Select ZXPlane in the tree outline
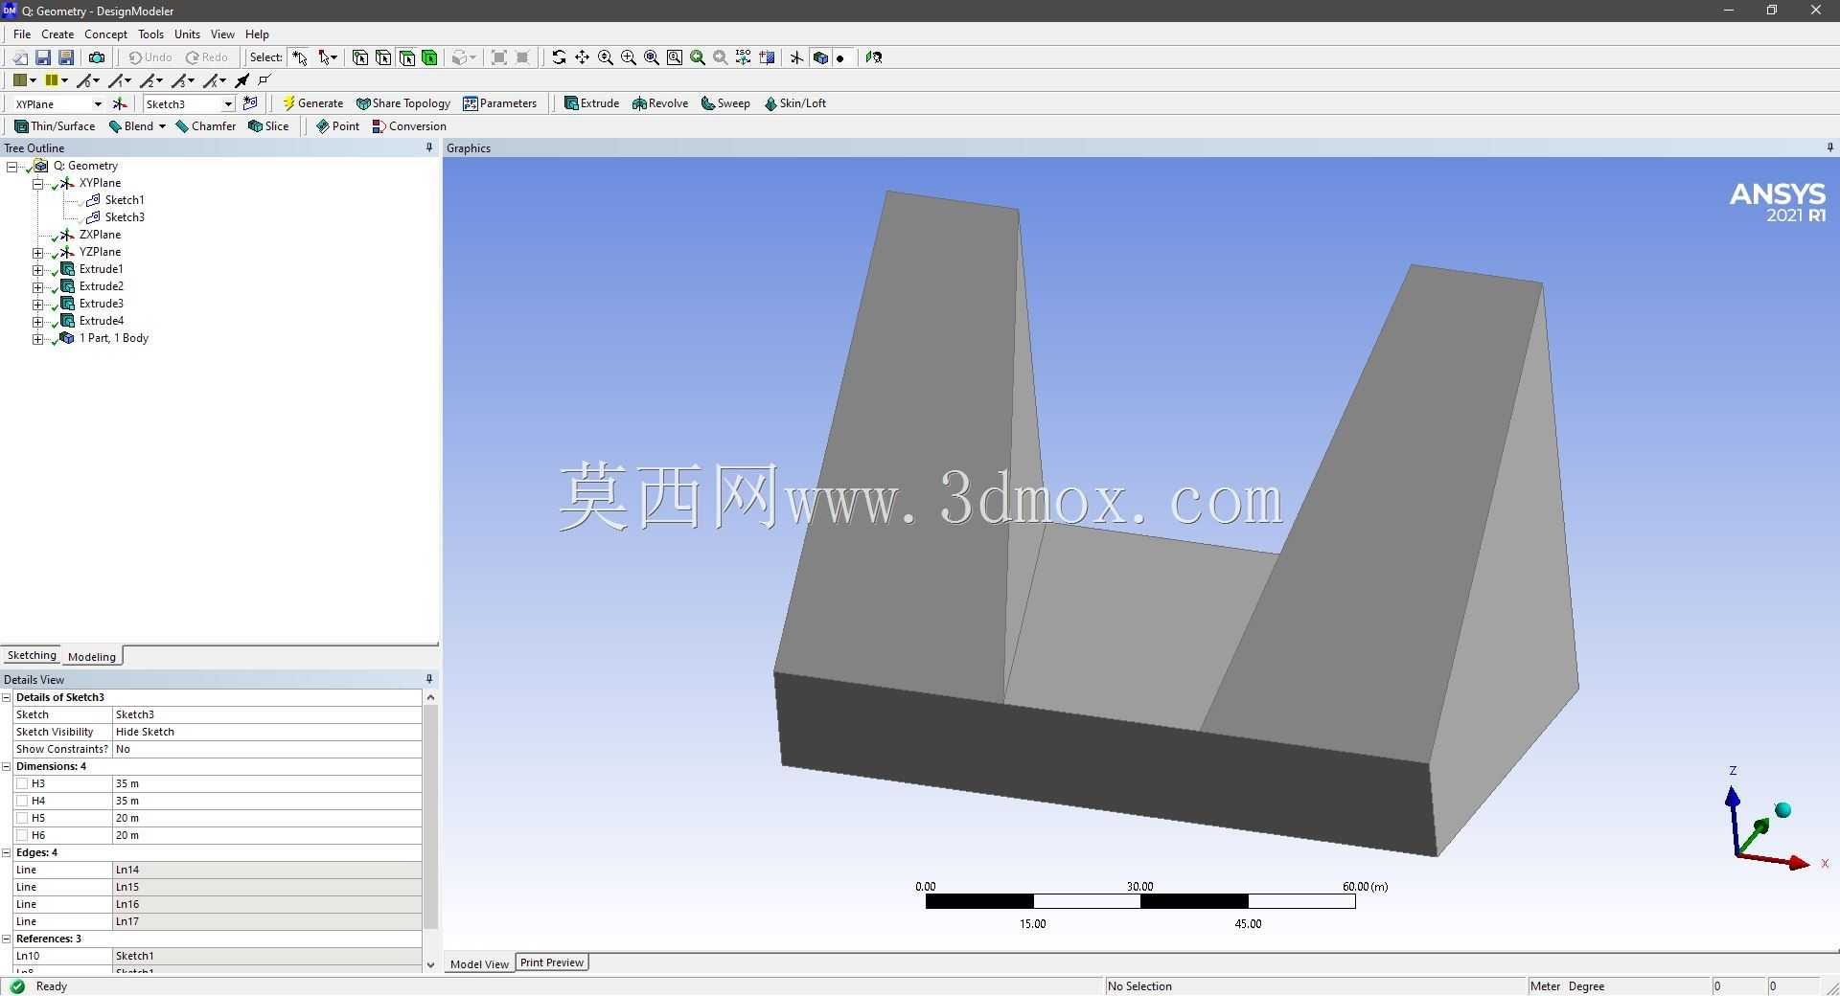This screenshot has height=996, width=1840. (100, 235)
